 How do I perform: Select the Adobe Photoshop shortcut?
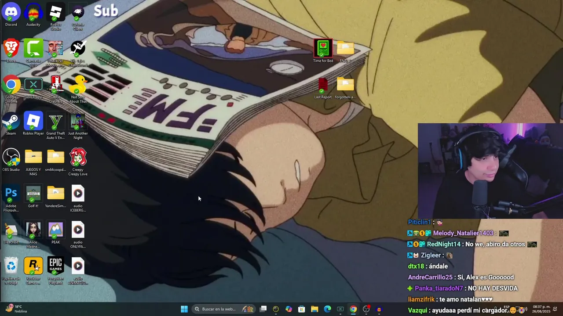[x=11, y=198]
